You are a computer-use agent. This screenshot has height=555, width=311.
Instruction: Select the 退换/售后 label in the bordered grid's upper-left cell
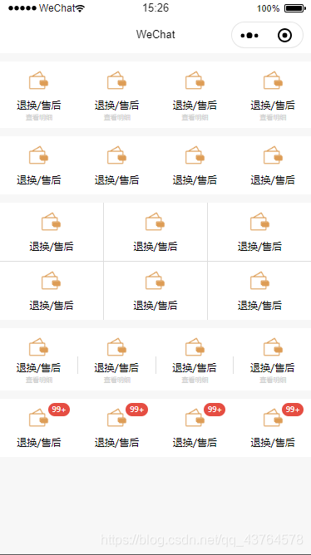click(x=52, y=247)
